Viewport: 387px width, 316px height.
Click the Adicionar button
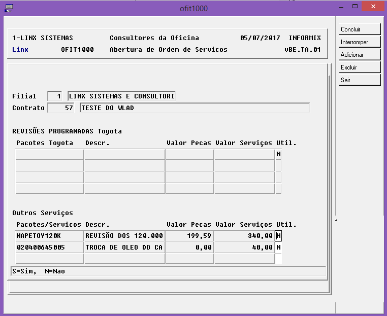pos(360,54)
